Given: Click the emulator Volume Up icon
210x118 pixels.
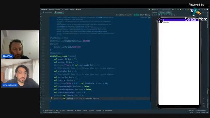Looking at the screenshot, I should tap(155, 15).
